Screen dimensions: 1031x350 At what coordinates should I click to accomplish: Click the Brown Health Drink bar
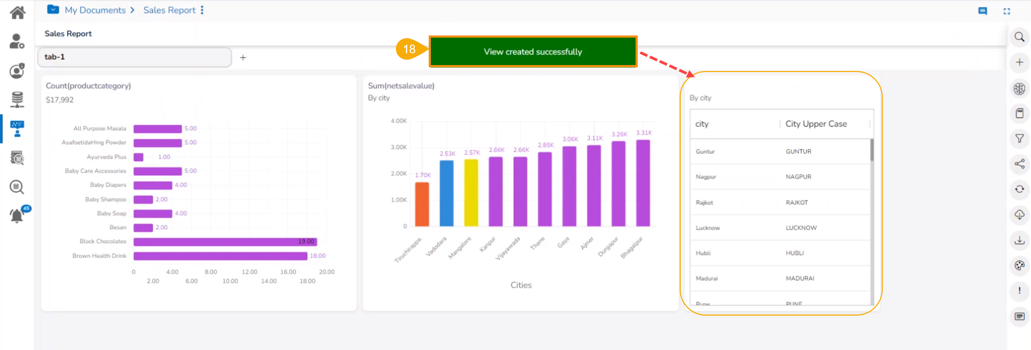pyautogui.click(x=220, y=256)
